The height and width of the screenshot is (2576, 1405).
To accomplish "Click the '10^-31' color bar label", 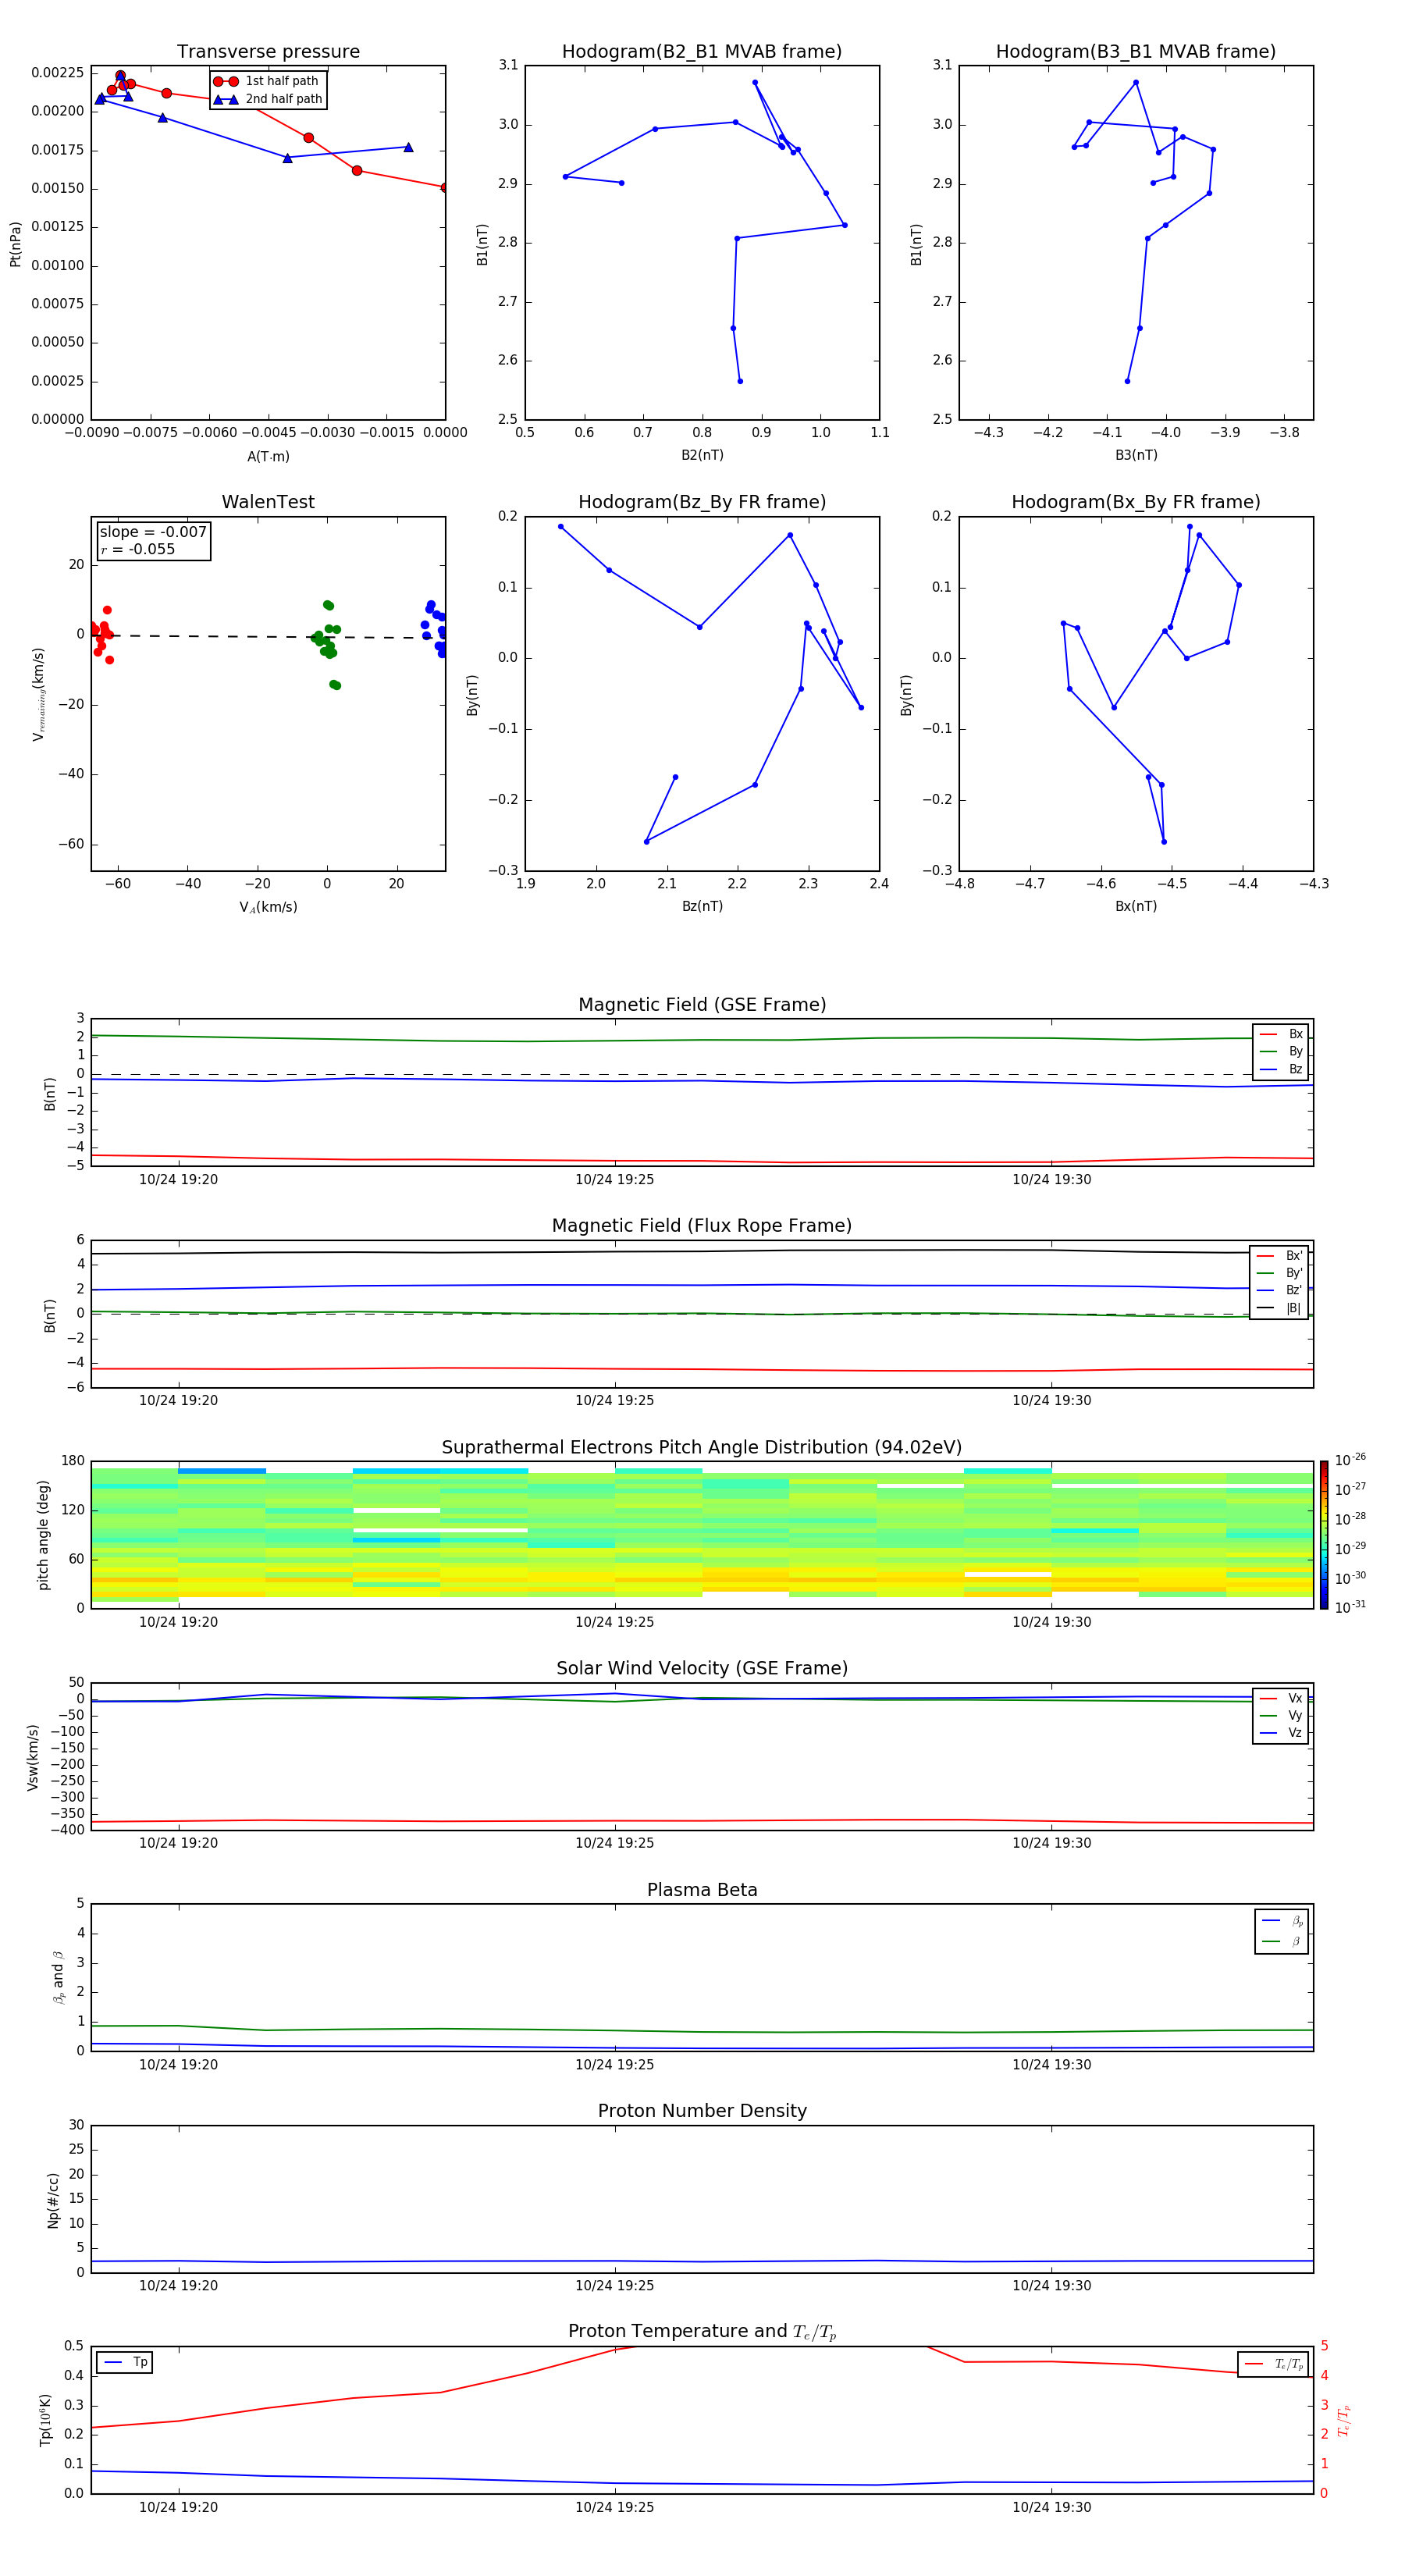I will tap(1350, 1607).
